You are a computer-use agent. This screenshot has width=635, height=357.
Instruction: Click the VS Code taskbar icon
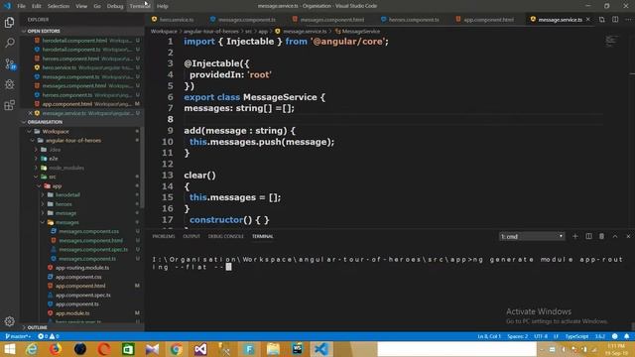[321, 349]
